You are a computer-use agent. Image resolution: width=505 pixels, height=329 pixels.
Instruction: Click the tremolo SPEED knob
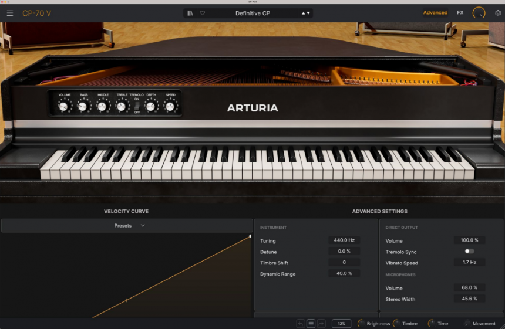tap(170, 107)
